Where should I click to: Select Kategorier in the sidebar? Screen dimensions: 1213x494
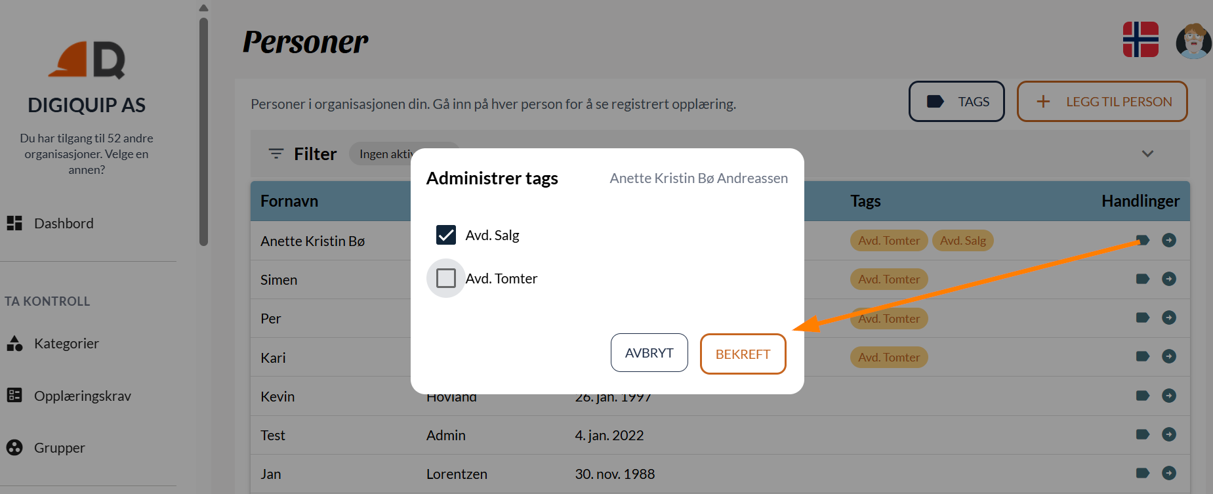(x=66, y=343)
